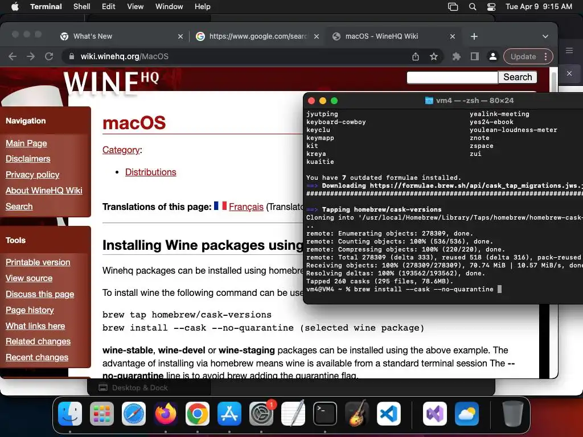The width and height of the screenshot is (583, 437).
Task: Open the Shell menu
Action: click(81, 7)
